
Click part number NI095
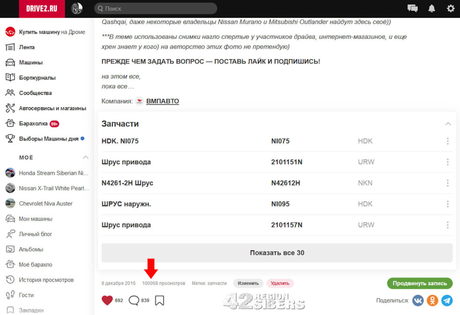[280, 204]
